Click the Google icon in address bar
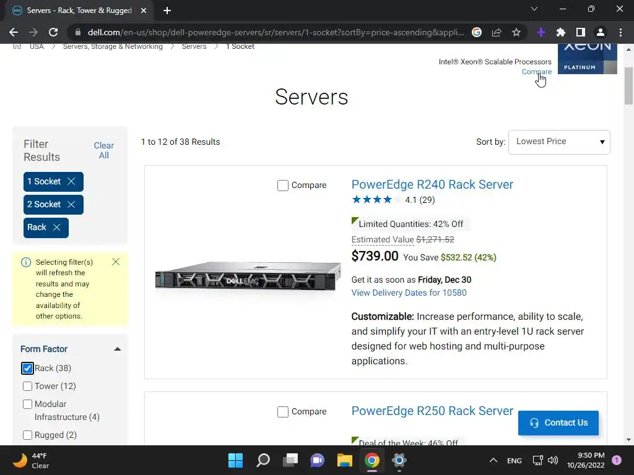Screen dimensions: 634x475 [477, 32]
